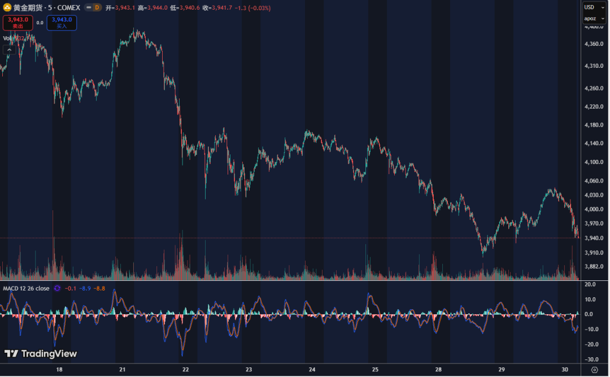Click the 4,140.0 price scale label

point(594,144)
